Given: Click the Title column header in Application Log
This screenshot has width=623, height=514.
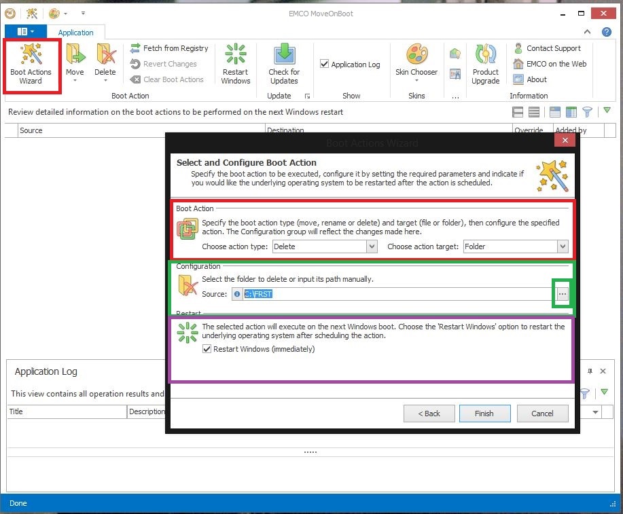Looking at the screenshot, I should tap(67, 411).
